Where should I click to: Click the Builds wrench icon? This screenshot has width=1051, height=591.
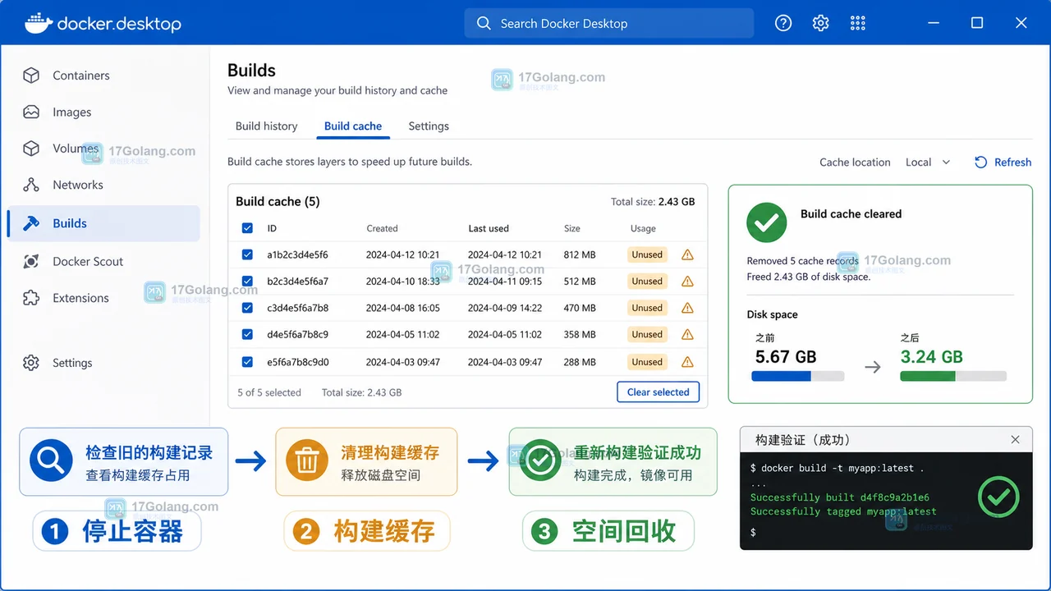tap(31, 223)
